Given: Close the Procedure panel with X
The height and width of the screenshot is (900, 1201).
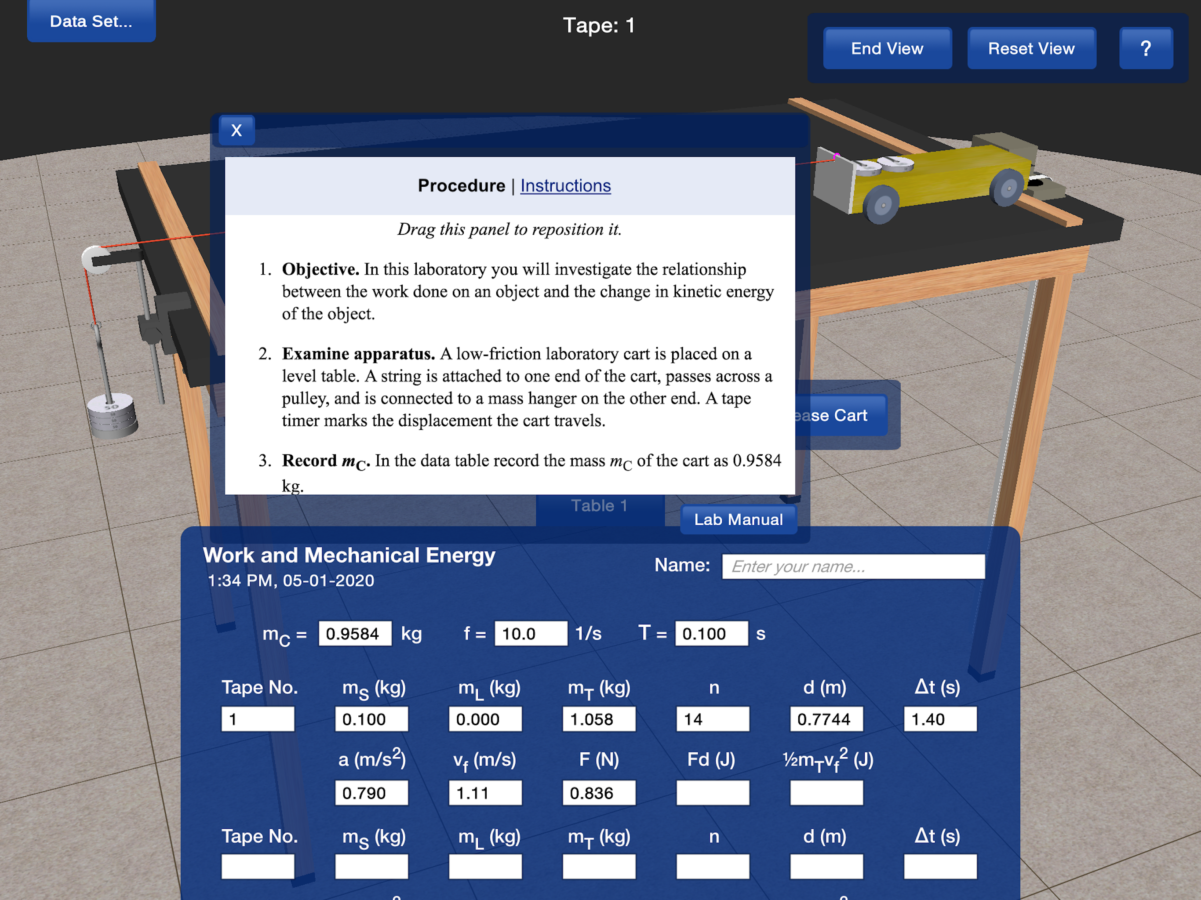Looking at the screenshot, I should [237, 130].
